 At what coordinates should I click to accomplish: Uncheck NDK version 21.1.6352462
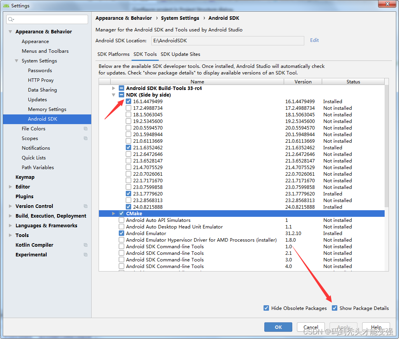click(128, 147)
